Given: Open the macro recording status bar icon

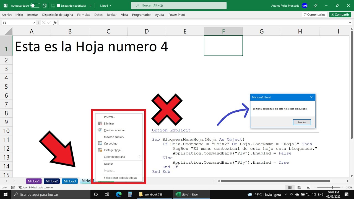Looking at the screenshot, I should 13,187.
